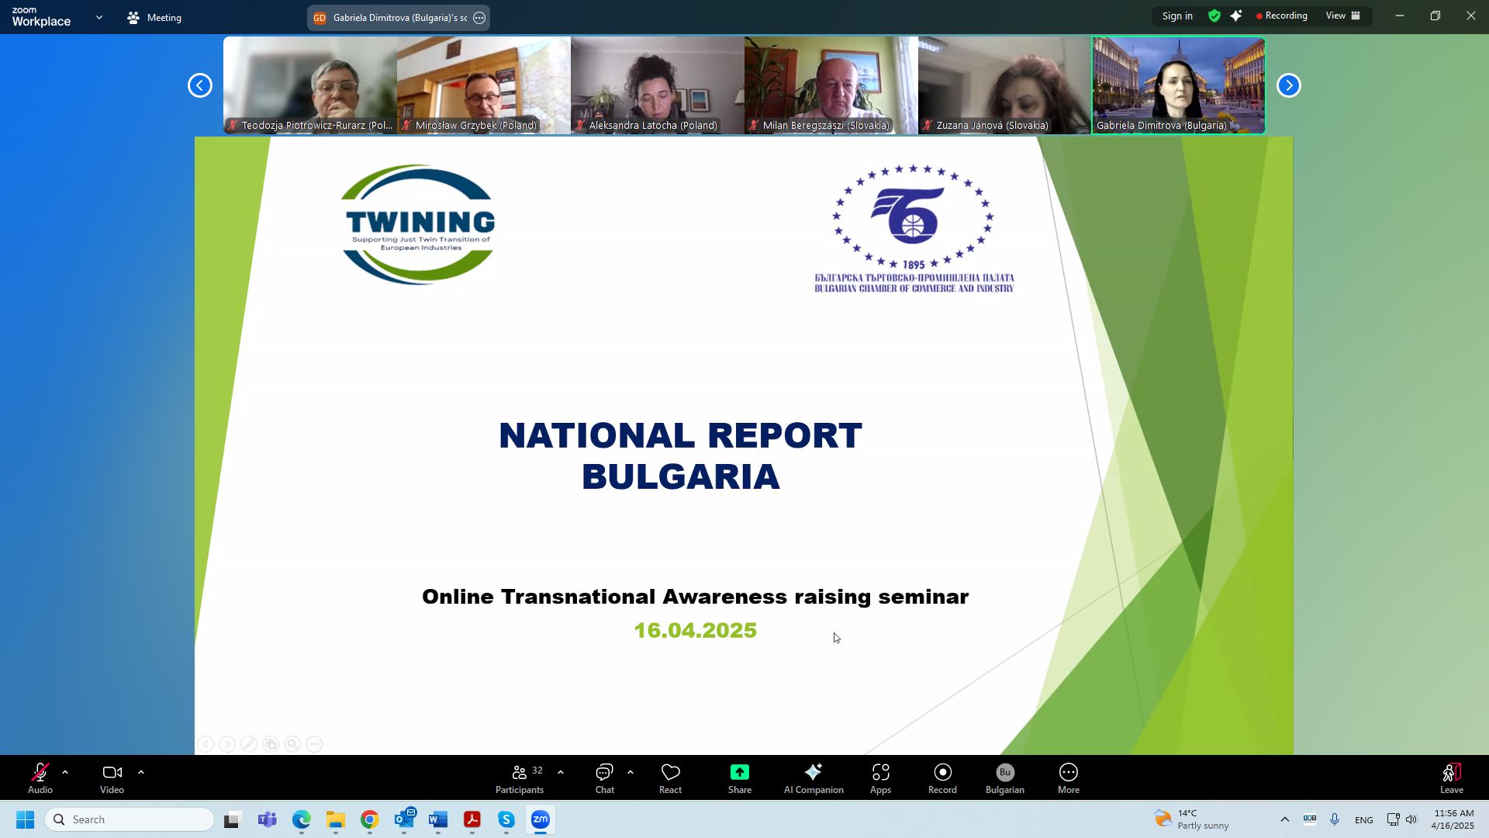Image resolution: width=1489 pixels, height=838 pixels.
Task: Unmute the microphone Audio toggle
Action: (40, 778)
